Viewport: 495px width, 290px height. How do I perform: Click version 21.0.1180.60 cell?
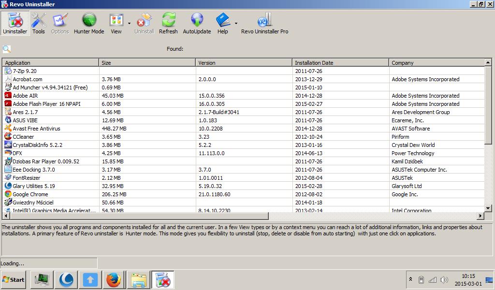click(x=214, y=194)
